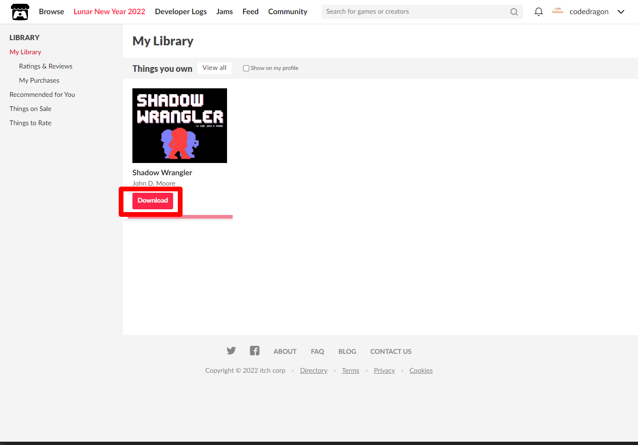This screenshot has height=445, width=638.
Task: Open the codedragon avatar image
Action: click(x=558, y=11)
